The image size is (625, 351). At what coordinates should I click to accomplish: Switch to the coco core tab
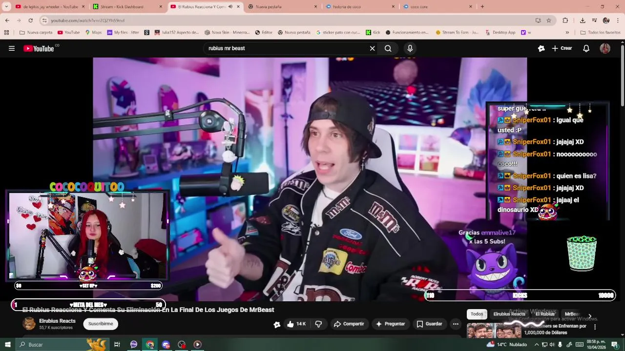tap(437, 7)
